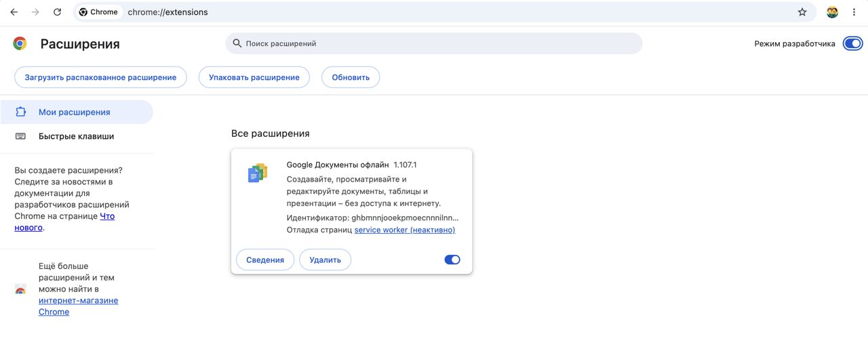Screen dimensions: 868x347
Task: Click Удалить to remove the extension
Action: coord(325,260)
